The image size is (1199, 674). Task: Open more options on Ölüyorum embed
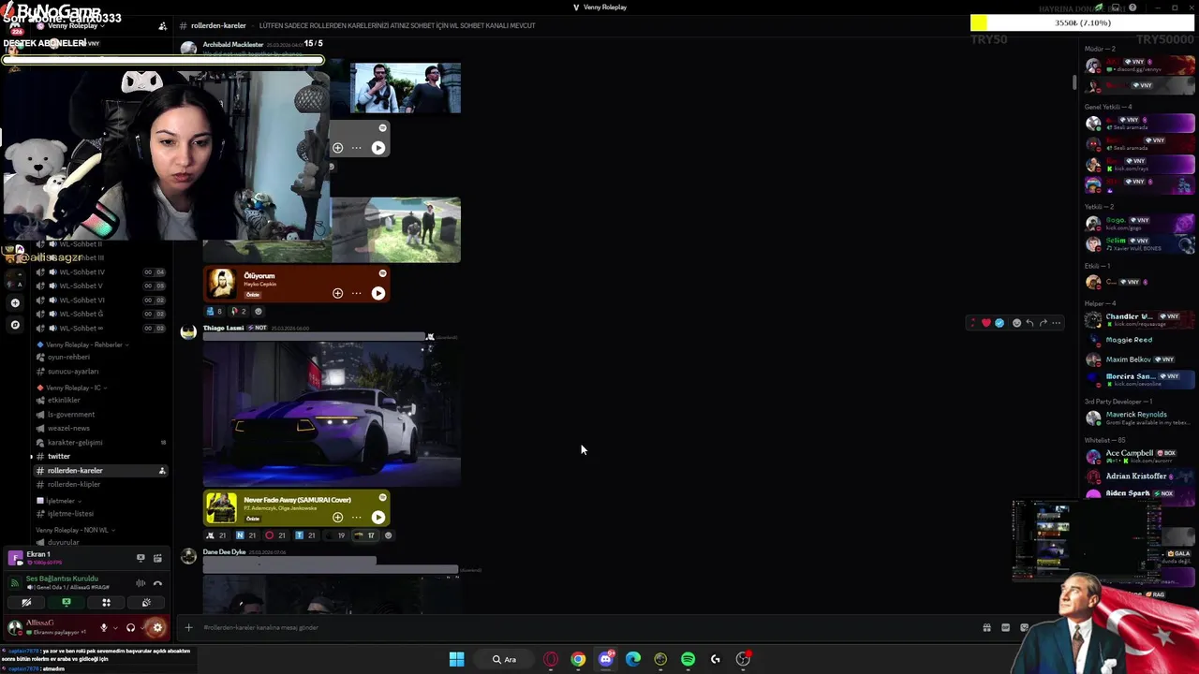coord(357,293)
